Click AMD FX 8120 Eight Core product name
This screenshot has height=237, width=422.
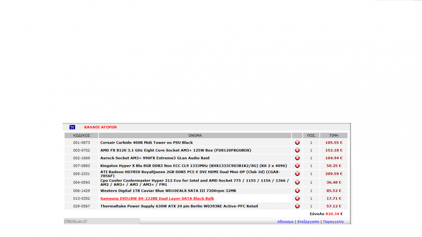176,150
